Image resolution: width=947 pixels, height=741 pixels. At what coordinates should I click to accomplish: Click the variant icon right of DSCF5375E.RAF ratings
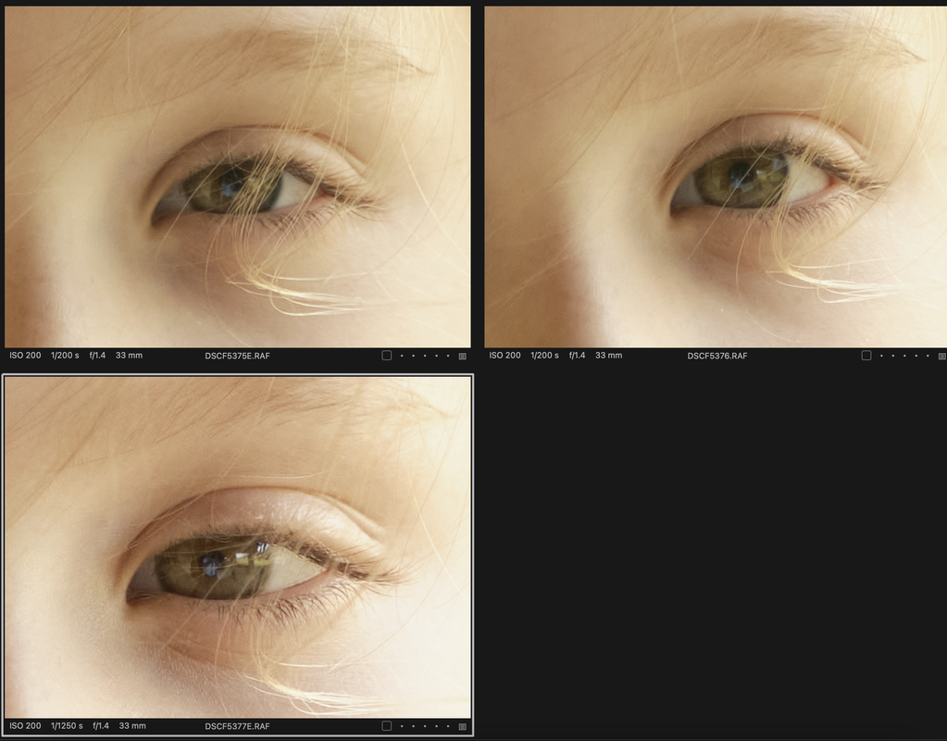pyautogui.click(x=463, y=356)
